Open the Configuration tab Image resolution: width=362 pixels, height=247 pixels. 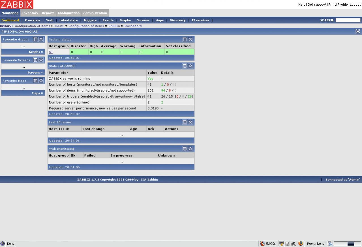click(x=69, y=13)
